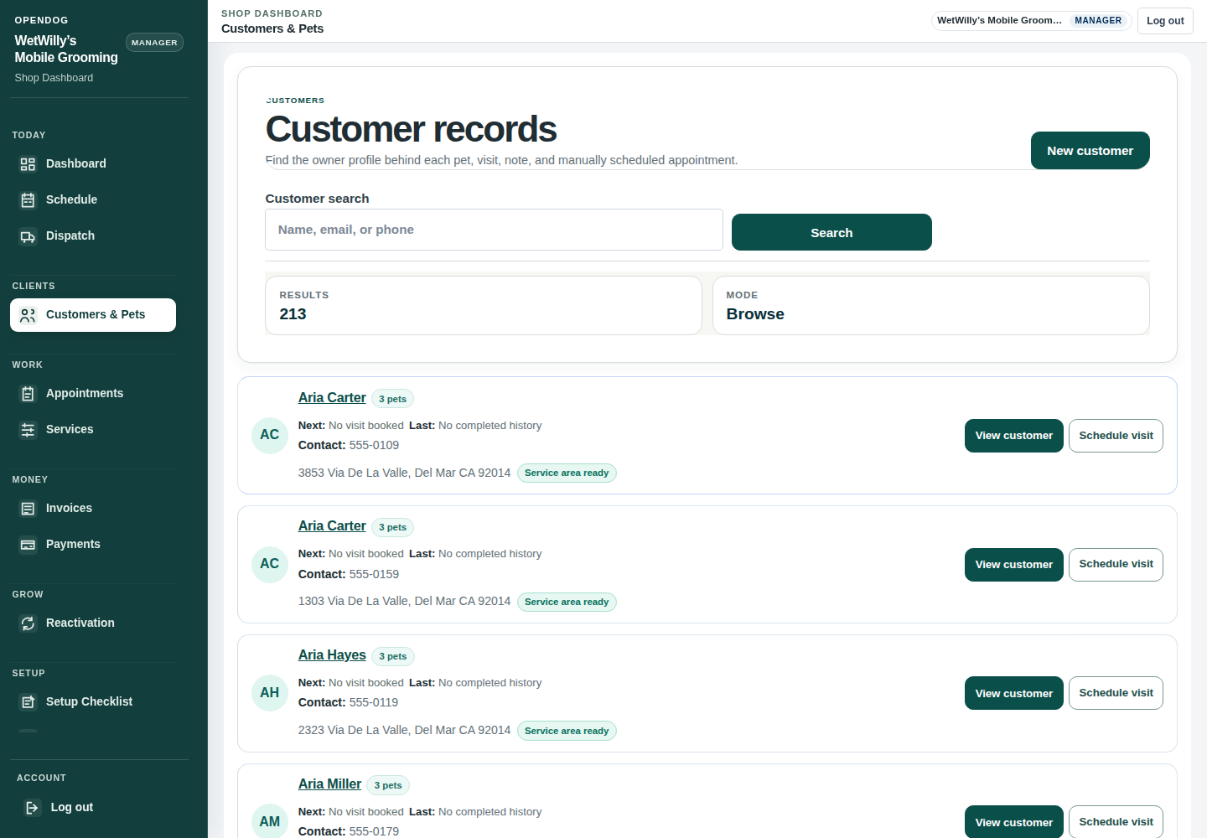Screen dimensions: 1207x838
Task: Click the Dispatch truck icon
Action: click(28, 236)
